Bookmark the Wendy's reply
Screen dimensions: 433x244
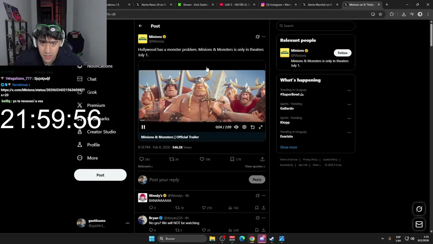(x=257, y=208)
